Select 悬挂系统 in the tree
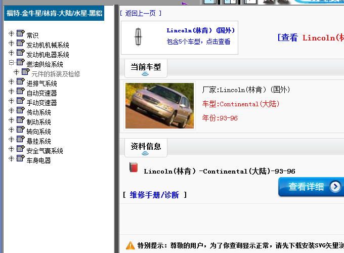The height and width of the screenshot is (253, 344). tap(38, 141)
